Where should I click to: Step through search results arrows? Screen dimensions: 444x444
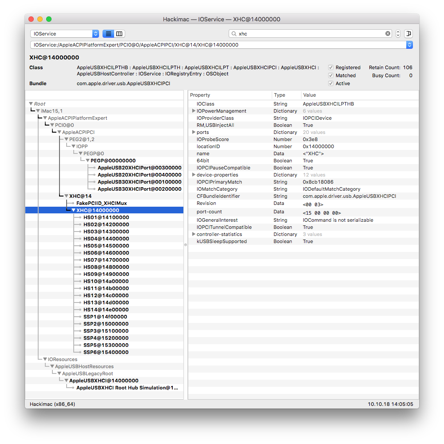tap(398, 34)
